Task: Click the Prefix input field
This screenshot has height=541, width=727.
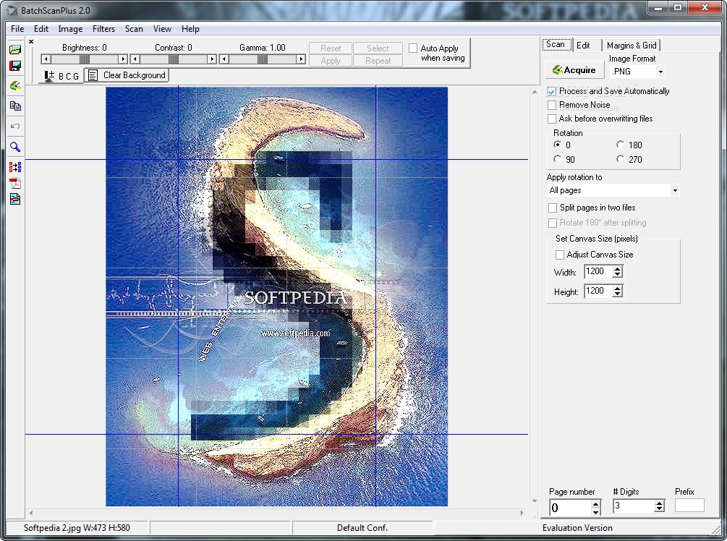Action: tap(689, 506)
